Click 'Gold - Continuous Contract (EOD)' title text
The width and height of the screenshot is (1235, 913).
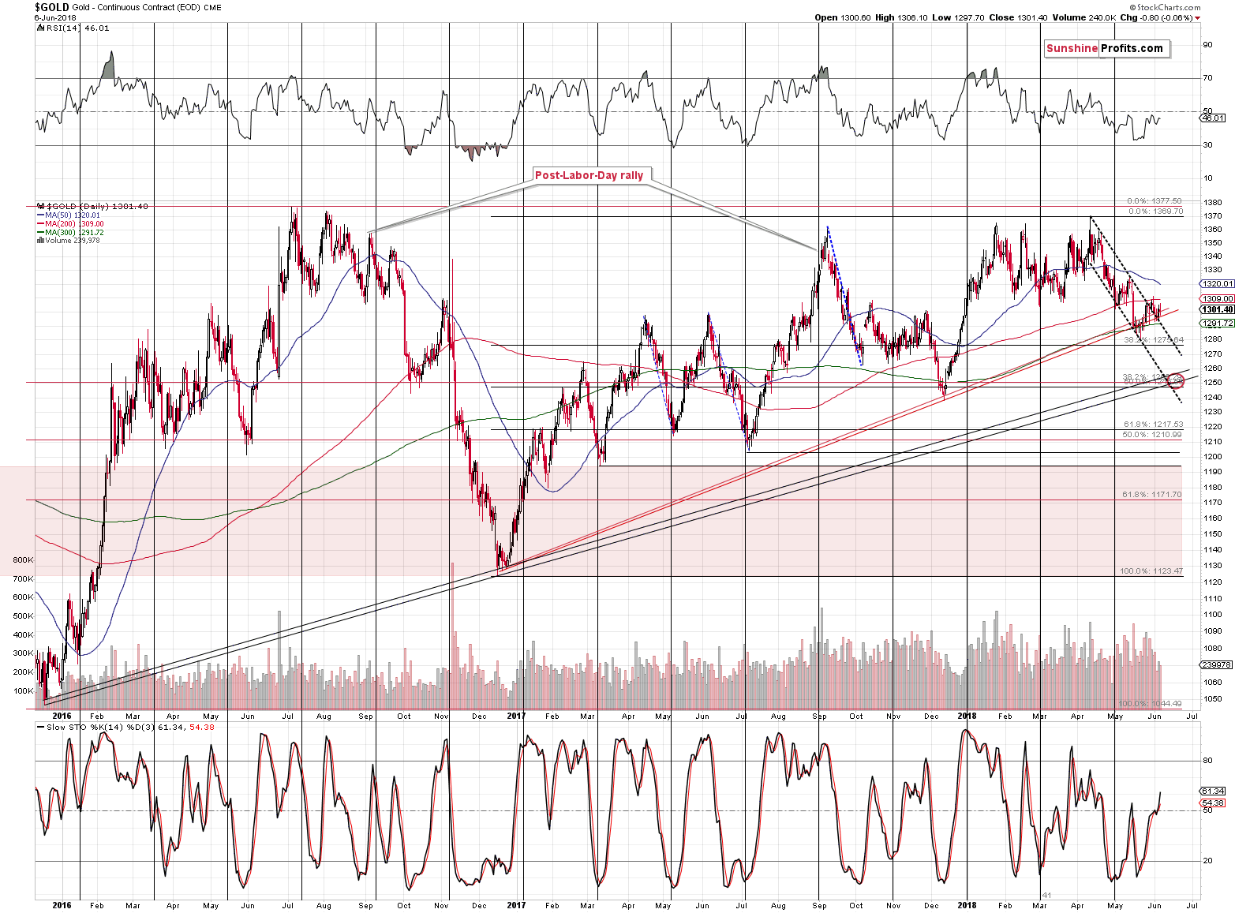click(135, 7)
